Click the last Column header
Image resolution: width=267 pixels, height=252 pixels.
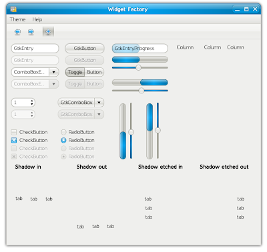coord(235,47)
